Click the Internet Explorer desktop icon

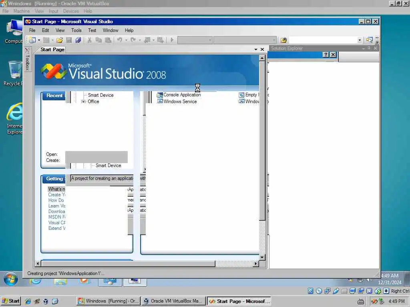pos(14,119)
